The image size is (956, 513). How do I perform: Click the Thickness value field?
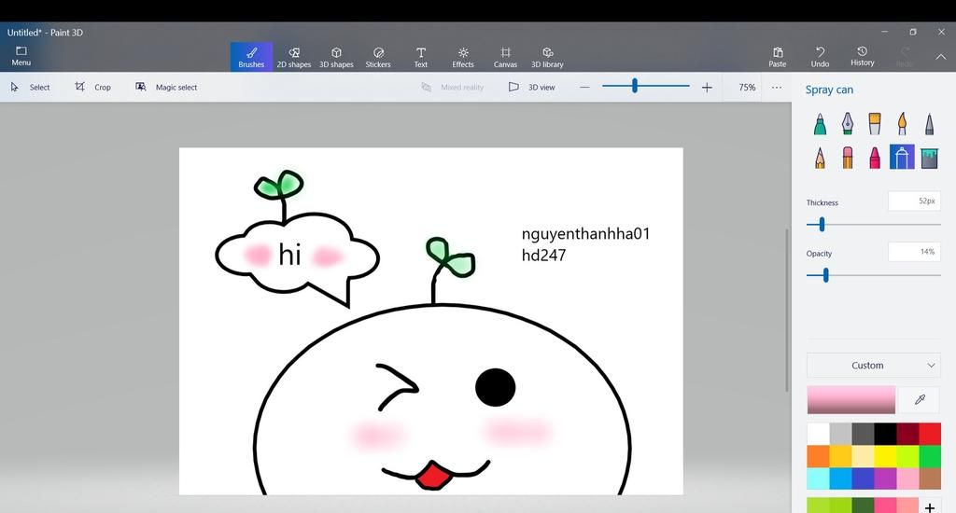(x=915, y=201)
